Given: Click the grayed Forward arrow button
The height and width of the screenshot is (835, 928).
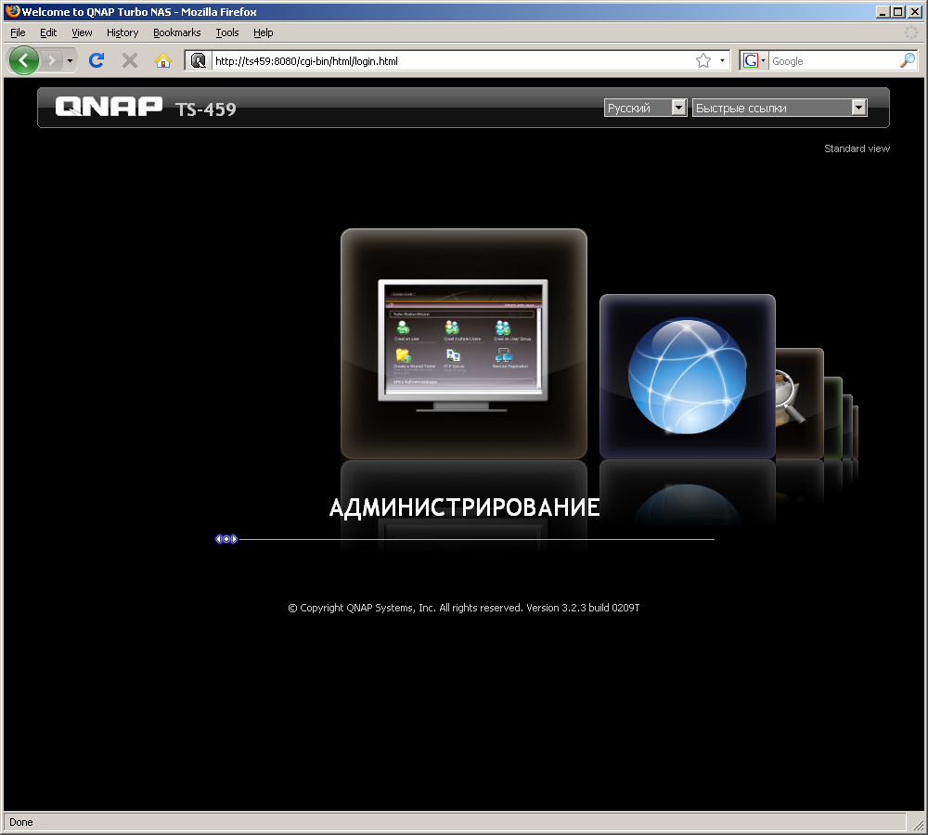Looking at the screenshot, I should (52, 60).
